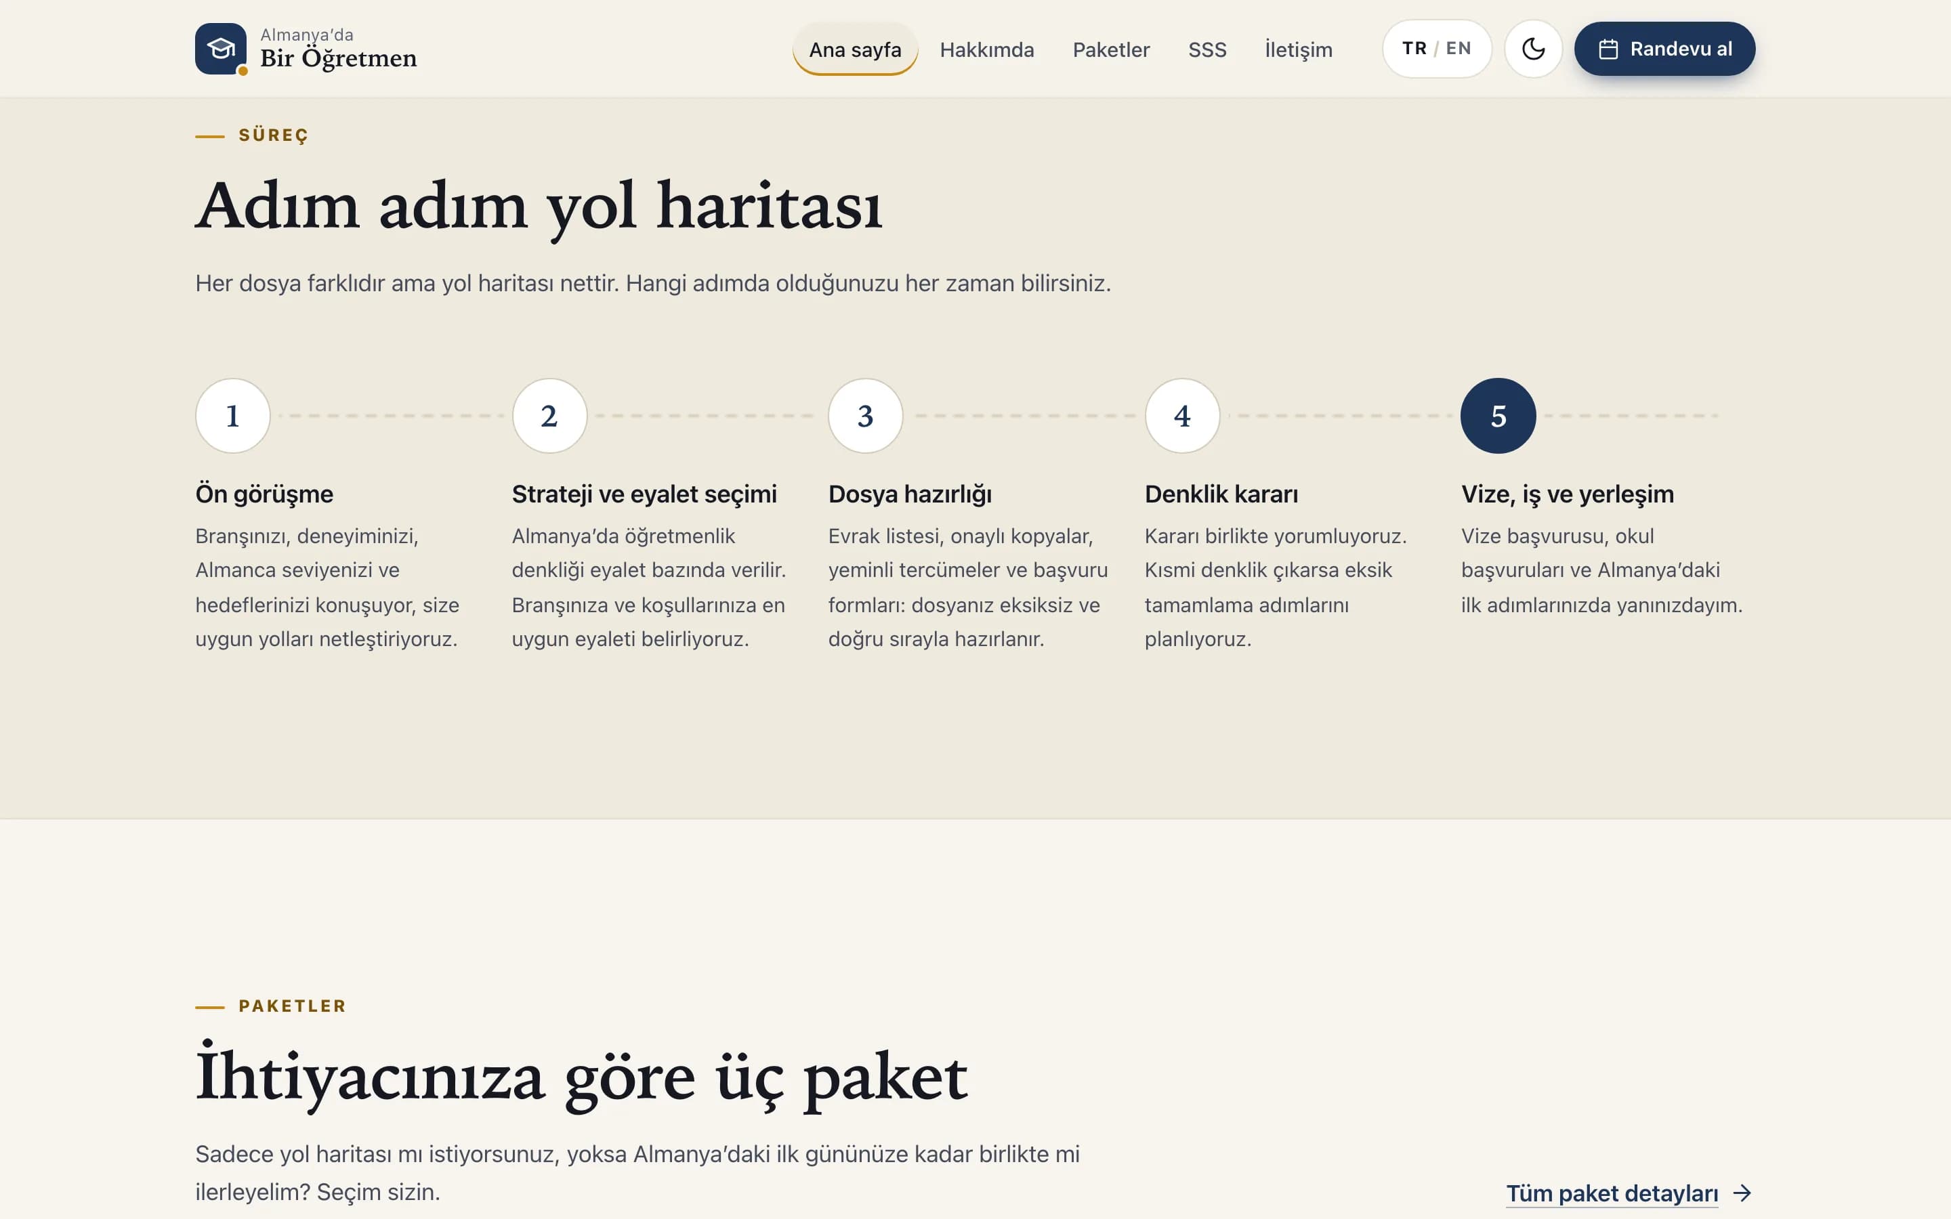Select step circle number 2
The image size is (1951, 1219).
pos(549,416)
